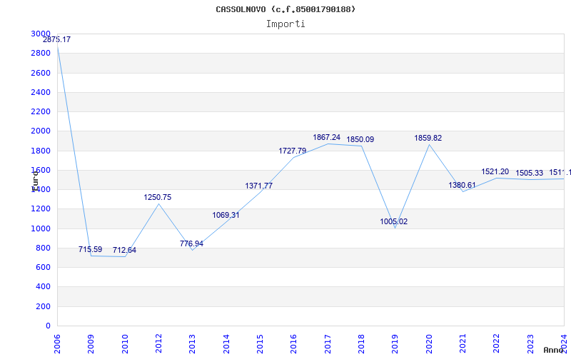Click the y-axis value 1200
Image resolution: width=571 pixels, height=357 pixels.
[x=41, y=209]
